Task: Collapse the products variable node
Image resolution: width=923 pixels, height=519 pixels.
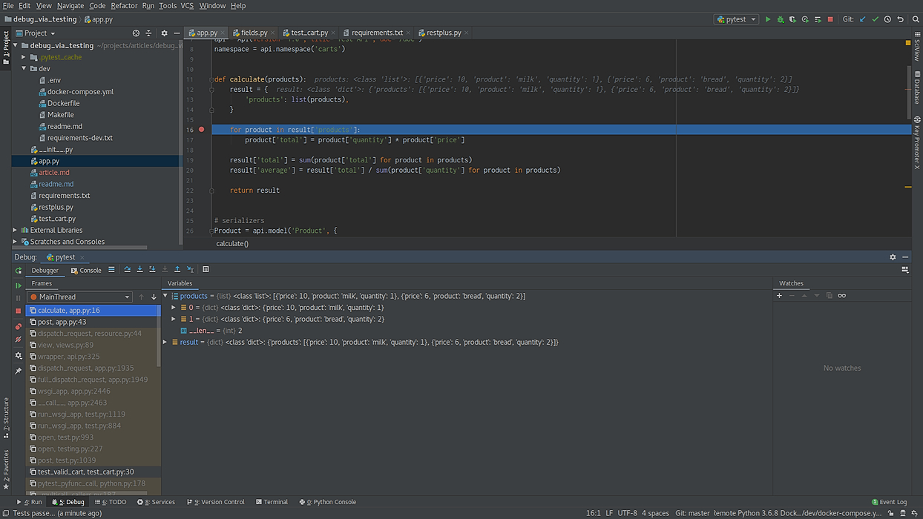Action: point(165,296)
